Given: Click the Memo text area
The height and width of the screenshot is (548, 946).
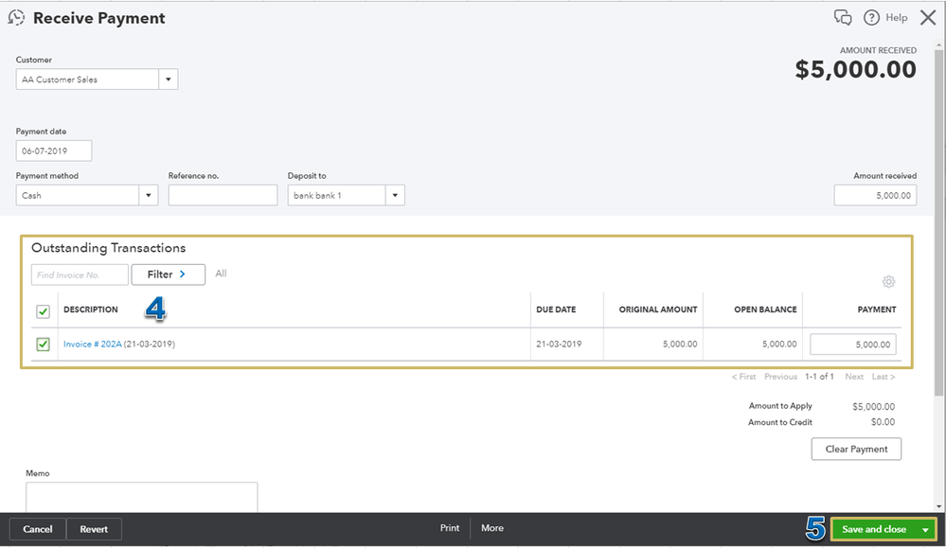Looking at the screenshot, I should pos(142,497).
